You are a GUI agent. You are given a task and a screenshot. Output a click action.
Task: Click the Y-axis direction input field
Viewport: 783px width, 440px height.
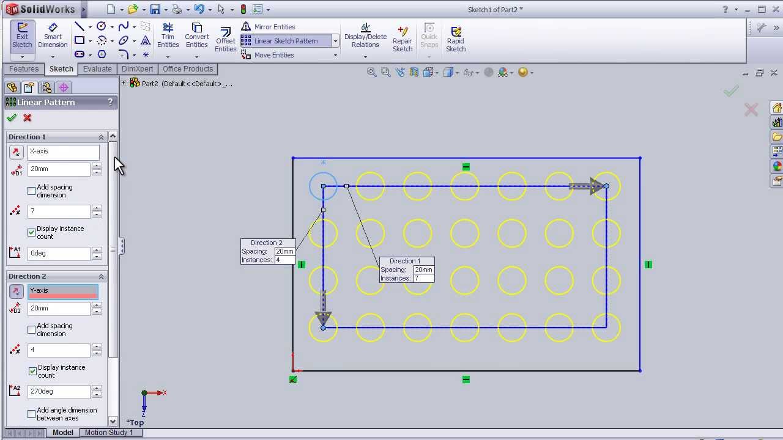[x=62, y=291]
